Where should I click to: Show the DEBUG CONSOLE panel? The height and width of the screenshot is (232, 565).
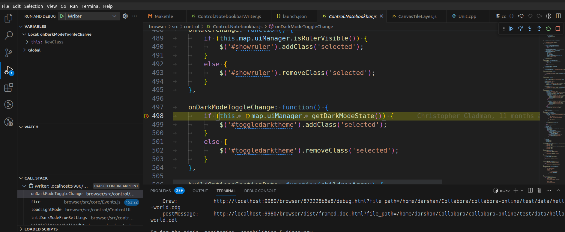click(260, 191)
